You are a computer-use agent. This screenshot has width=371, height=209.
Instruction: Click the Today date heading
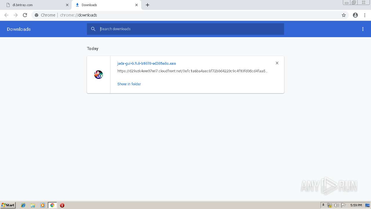[x=92, y=48]
